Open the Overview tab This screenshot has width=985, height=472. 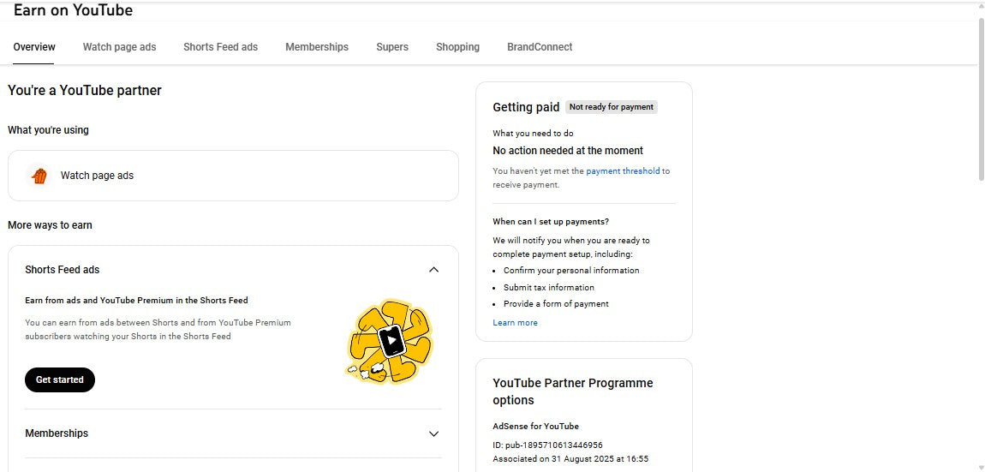[34, 47]
